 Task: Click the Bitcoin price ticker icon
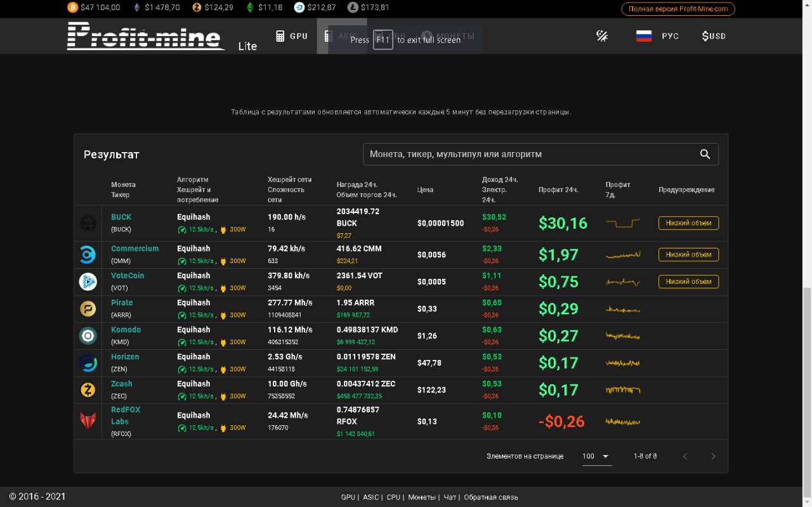coord(72,8)
